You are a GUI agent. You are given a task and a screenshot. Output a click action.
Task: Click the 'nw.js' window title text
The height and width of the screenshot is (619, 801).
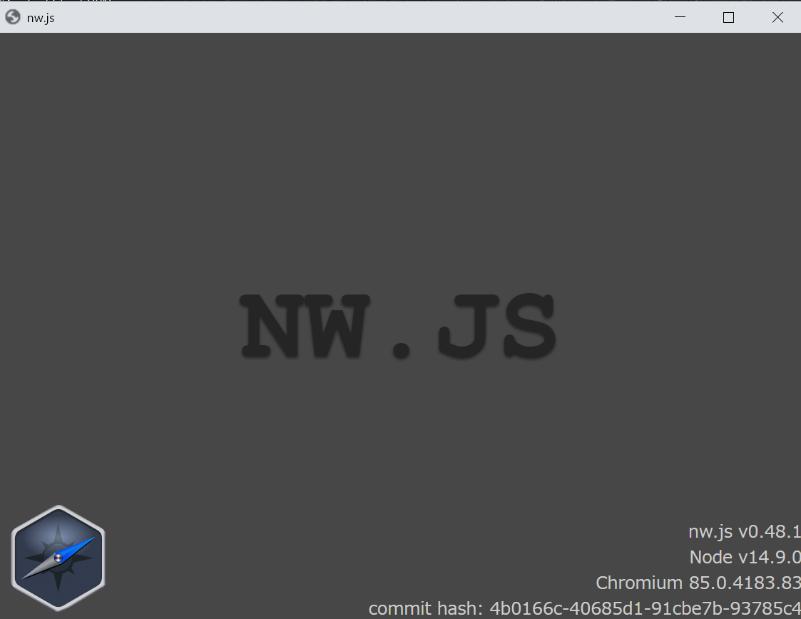click(x=41, y=18)
